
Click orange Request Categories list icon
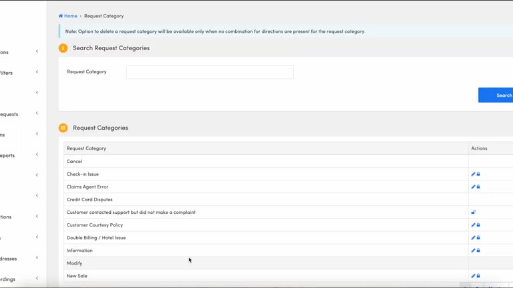(63, 128)
